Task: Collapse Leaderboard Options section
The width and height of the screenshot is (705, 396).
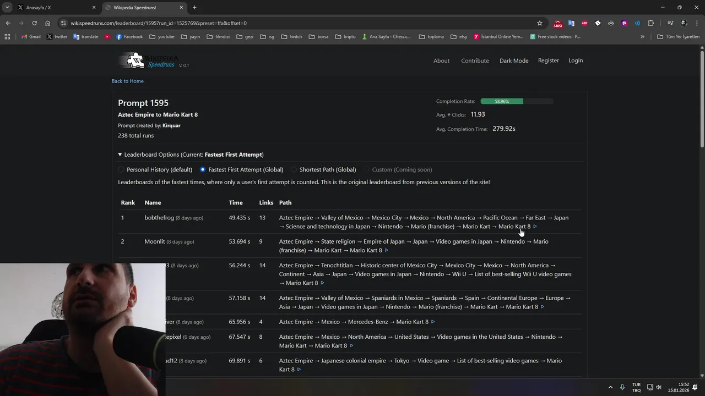Action: tap(191, 155)
